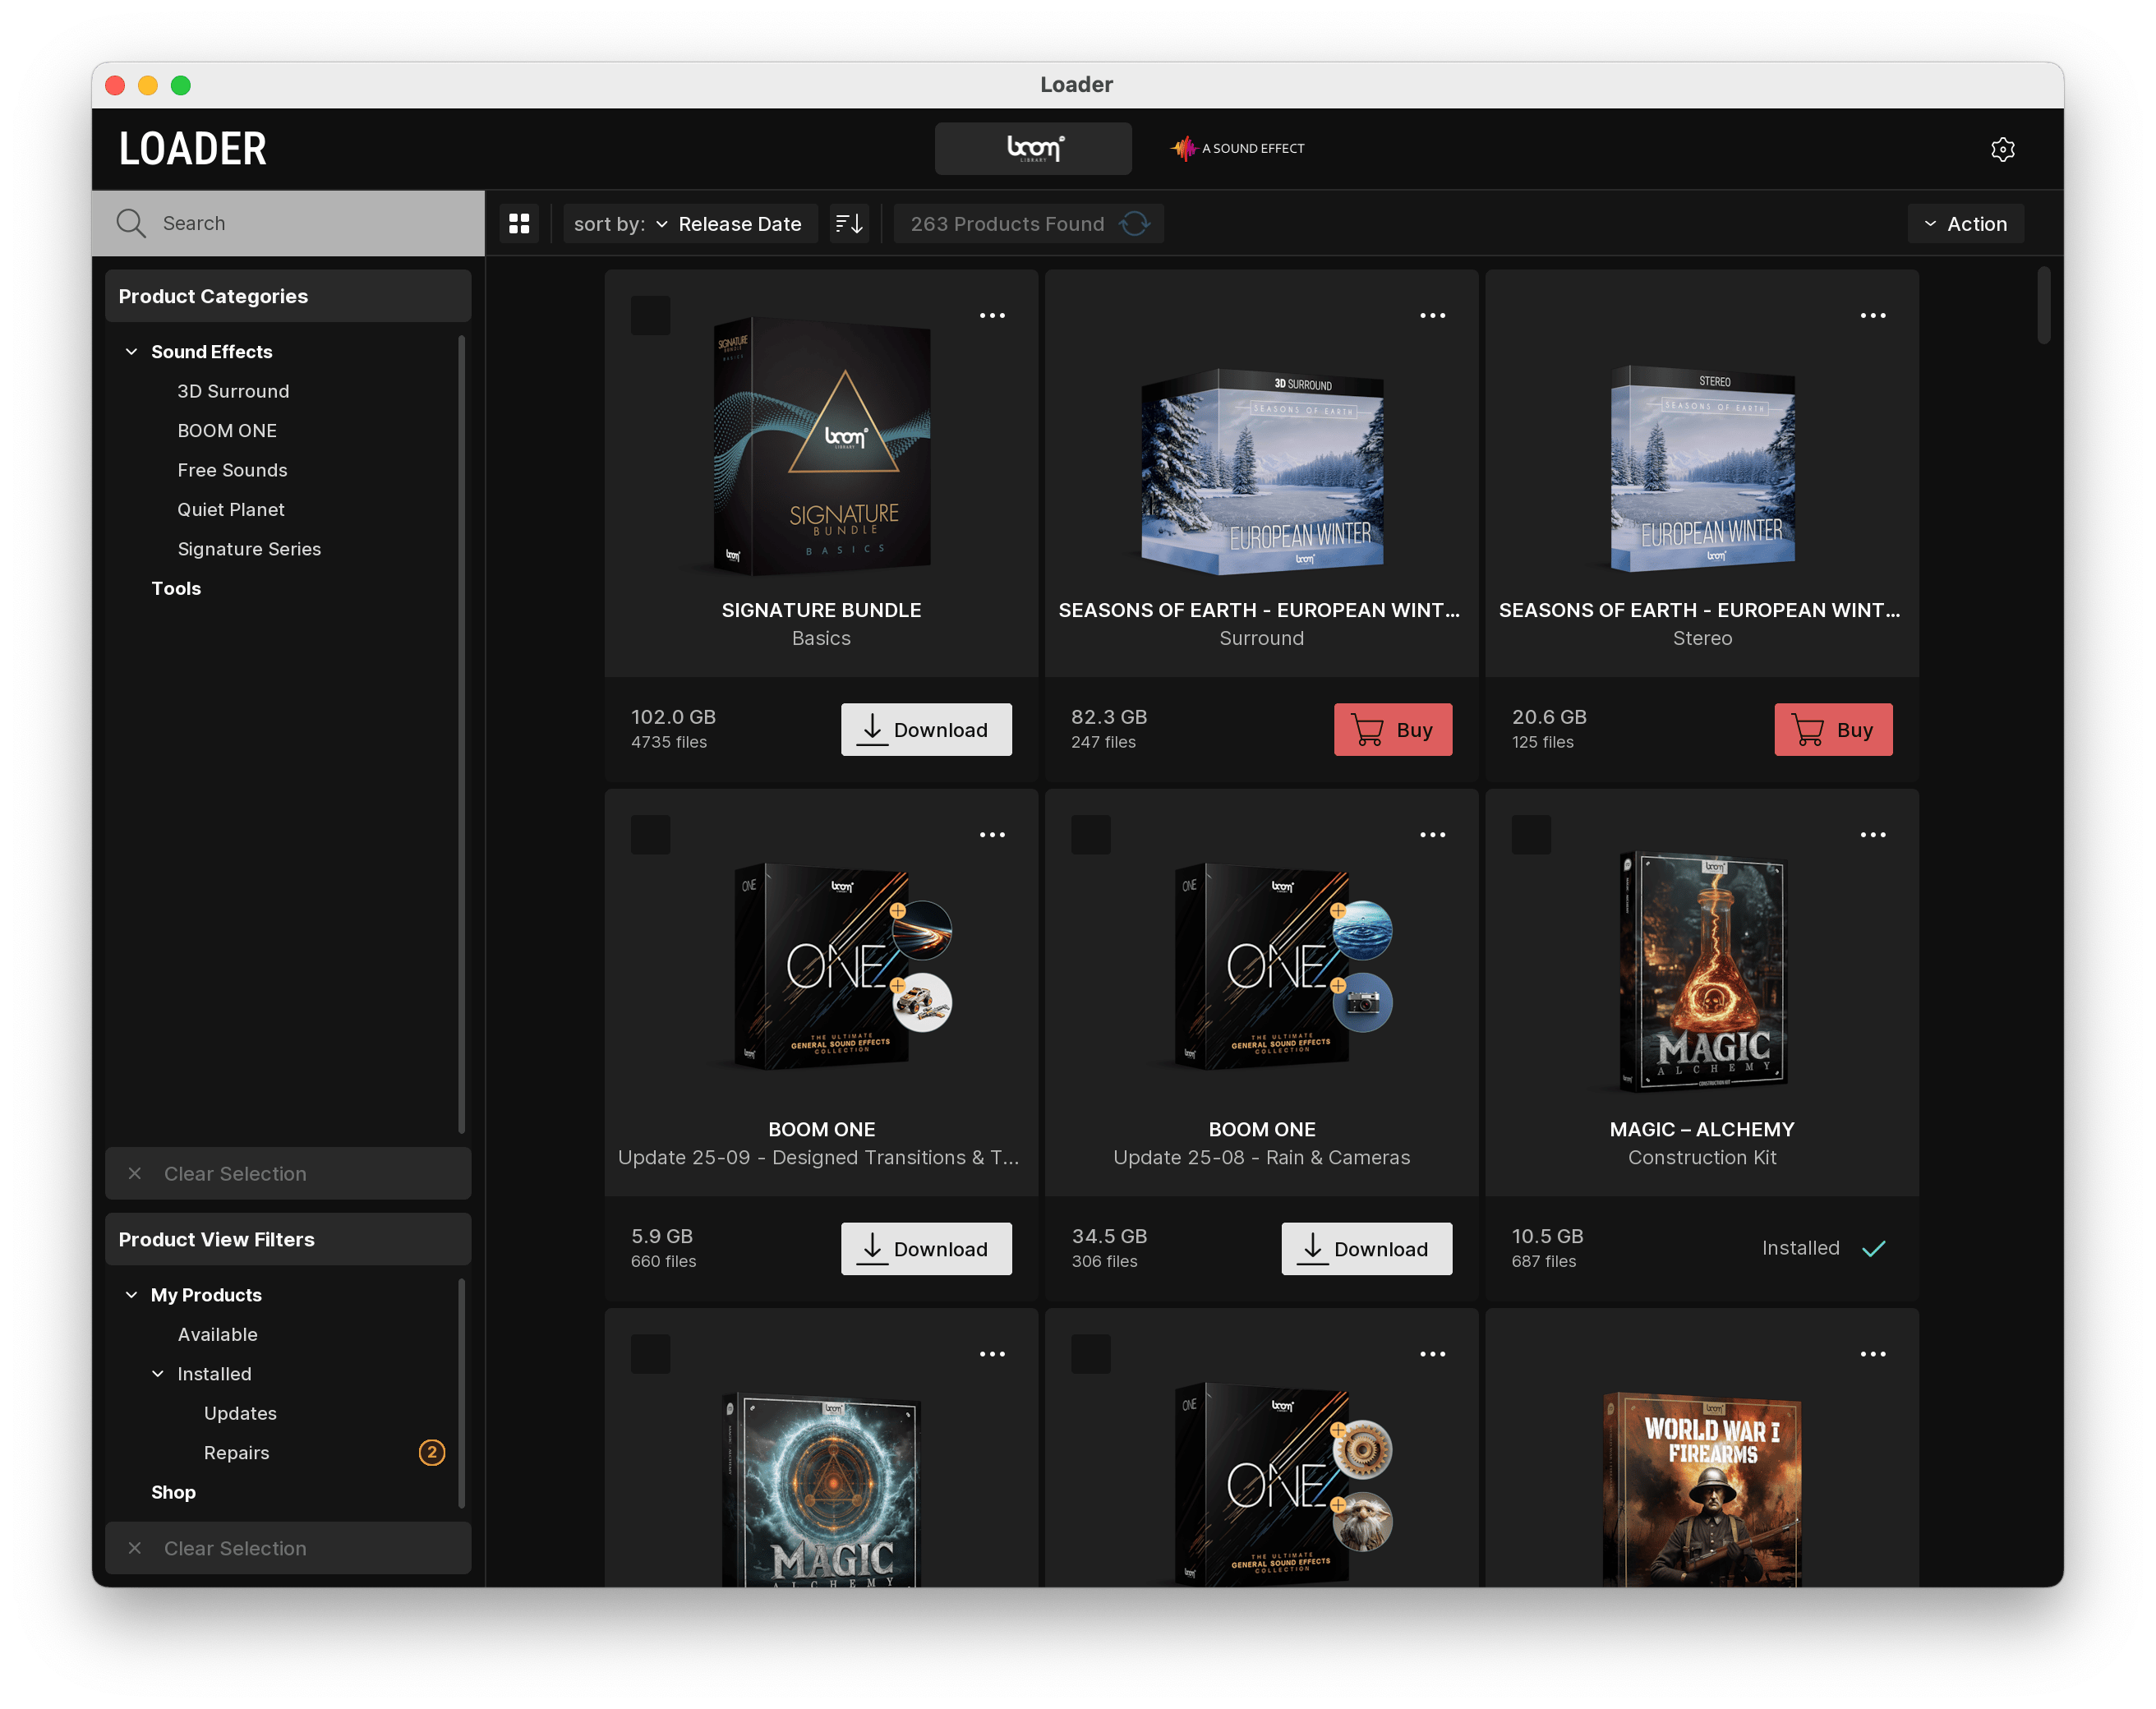Check the bottom-row BOOM ONE box
This screenshot has height=1709, width=2156.
point(1090,1353)
